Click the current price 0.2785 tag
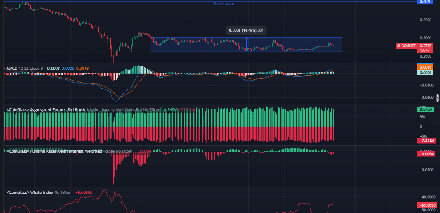This screenshot has height=213, width=440. [x=425, y=46]
